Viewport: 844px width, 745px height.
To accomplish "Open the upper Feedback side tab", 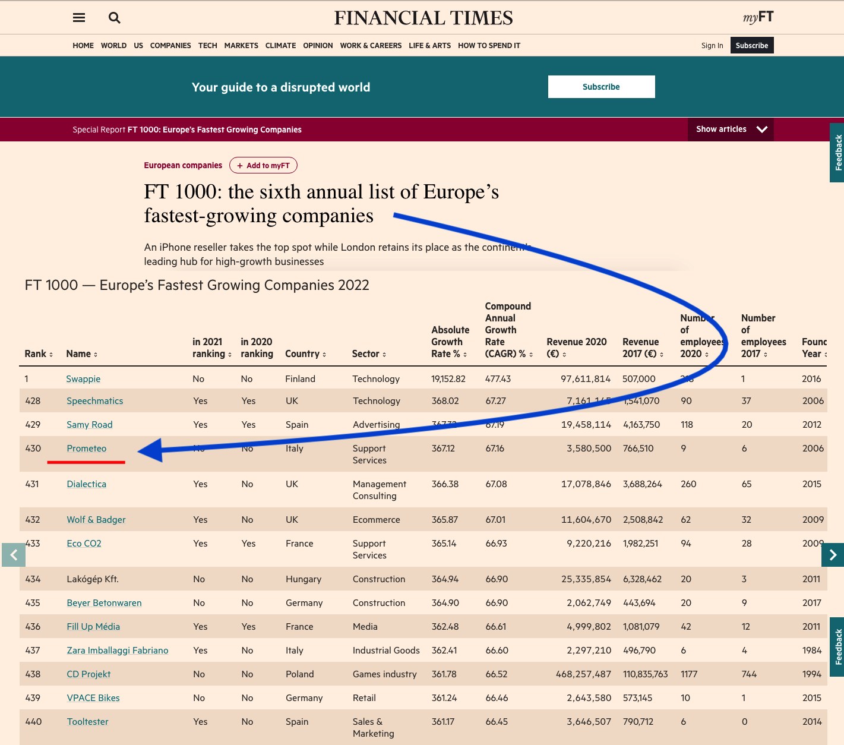I will click(x=837, y=153).
